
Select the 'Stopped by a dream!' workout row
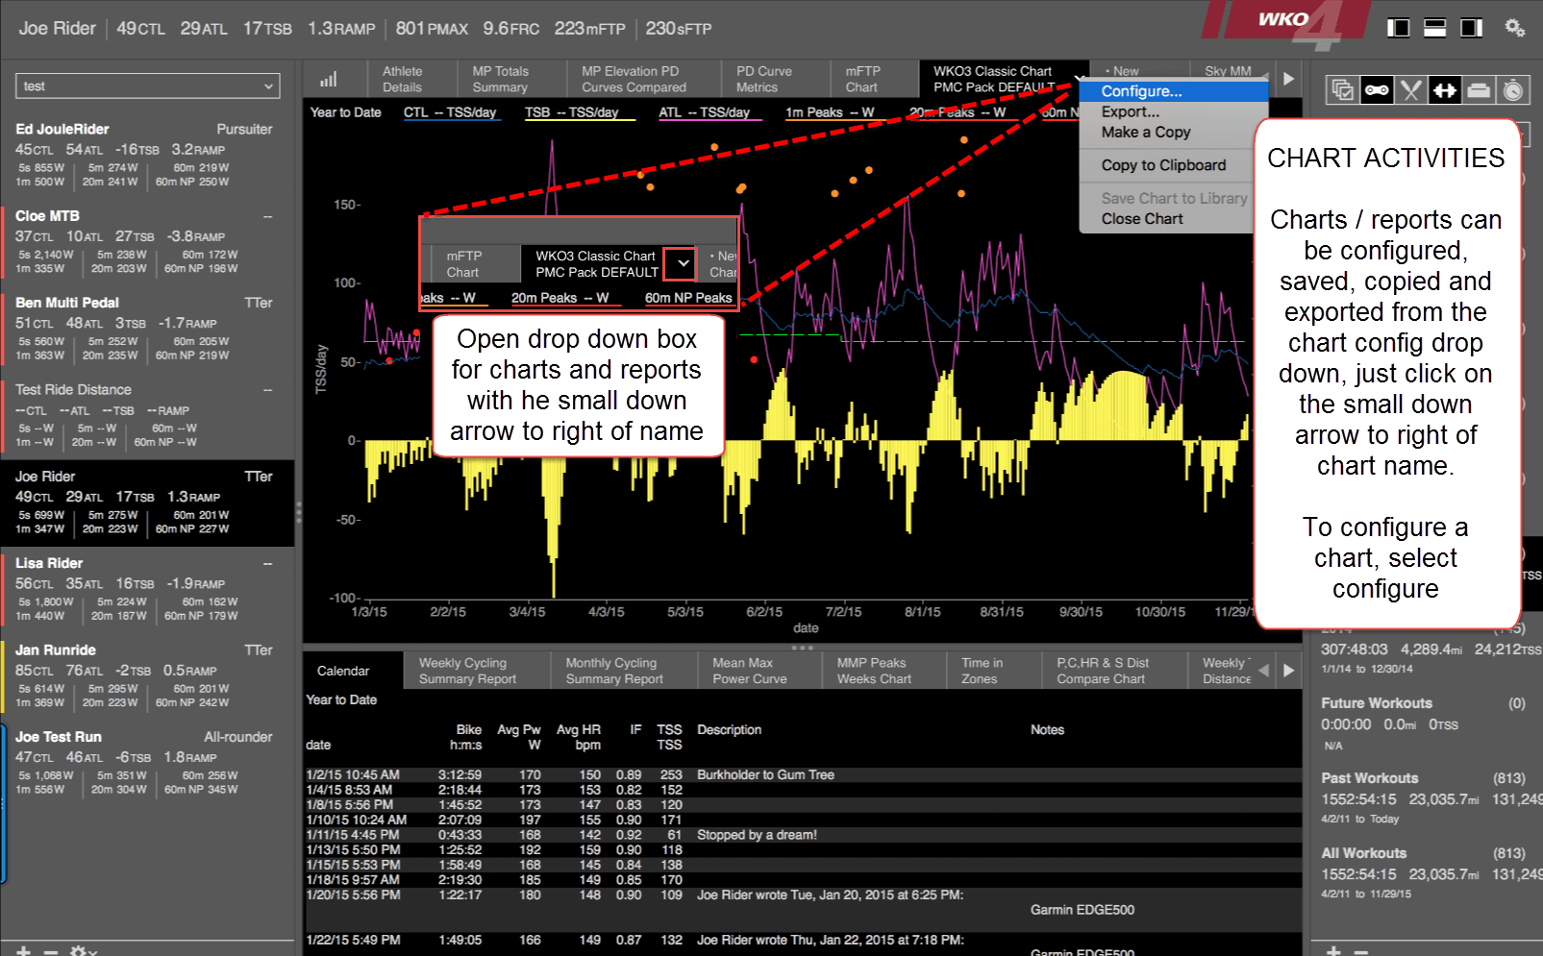point(803,835)
